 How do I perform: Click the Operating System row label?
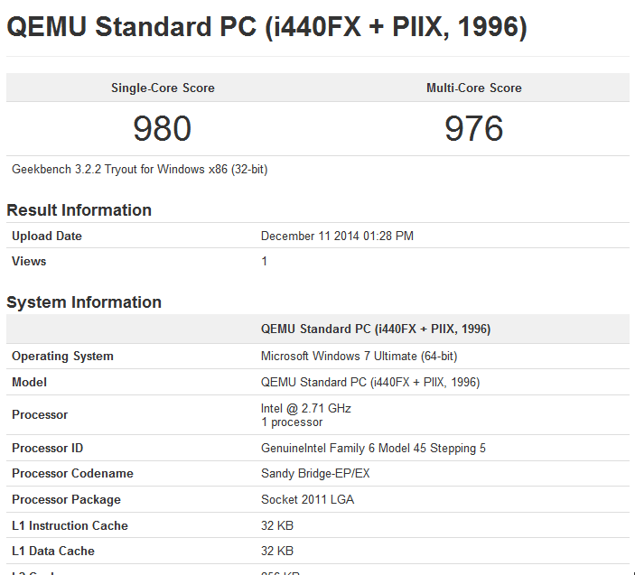click(x=62, y=356)
